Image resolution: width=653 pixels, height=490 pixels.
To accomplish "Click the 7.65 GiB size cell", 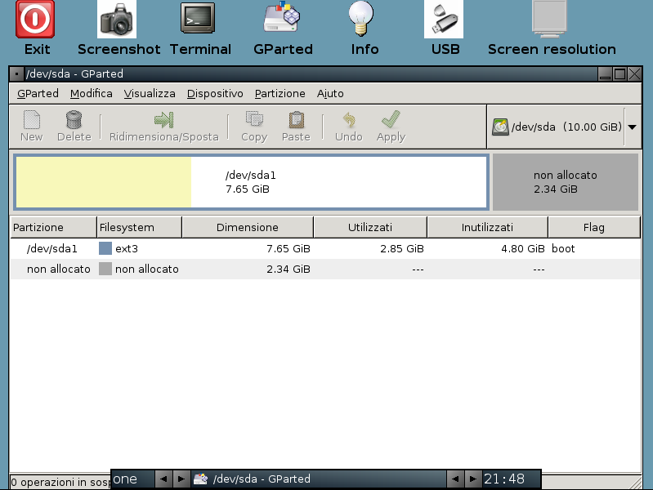I will (x=288, y=249).
